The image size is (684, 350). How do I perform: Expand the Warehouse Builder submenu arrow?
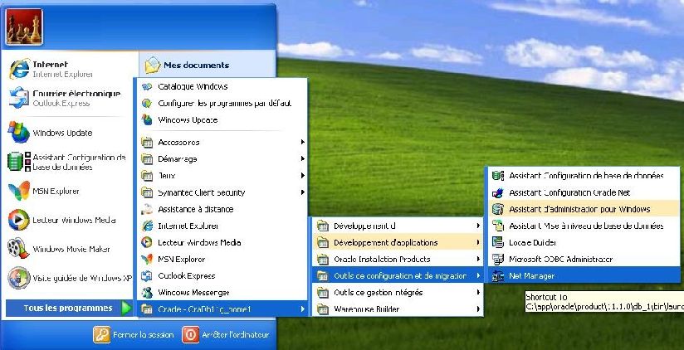coord(478,309)
